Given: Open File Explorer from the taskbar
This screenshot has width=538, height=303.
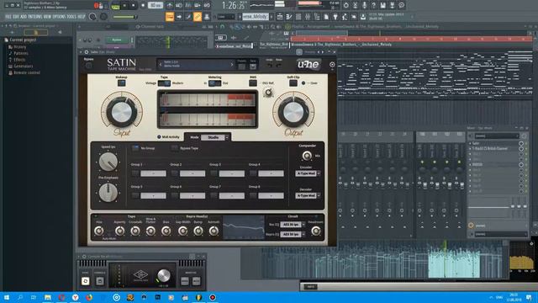Looking at the screenshot, I should 48,297.
